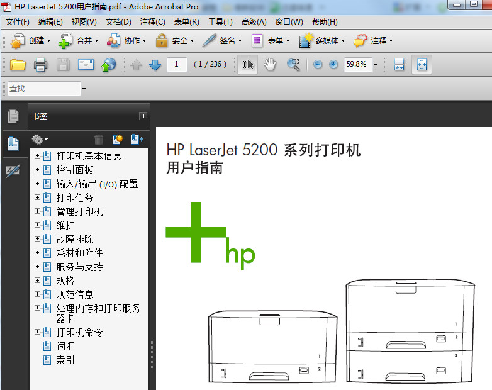
Task: Open zoom percentage dropdown arrow
Action: pos(376,65)
